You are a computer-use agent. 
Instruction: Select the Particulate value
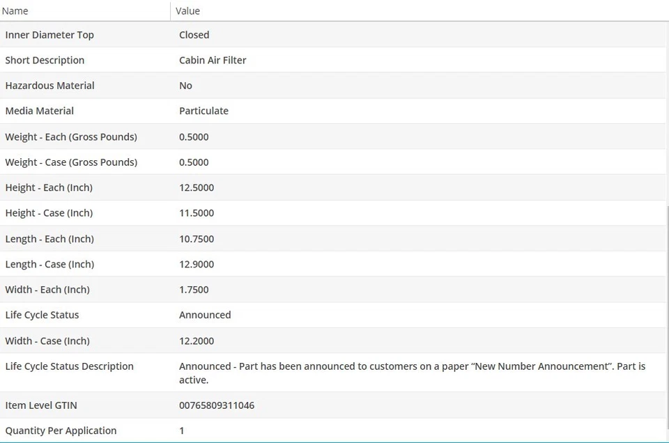(203, 111)
